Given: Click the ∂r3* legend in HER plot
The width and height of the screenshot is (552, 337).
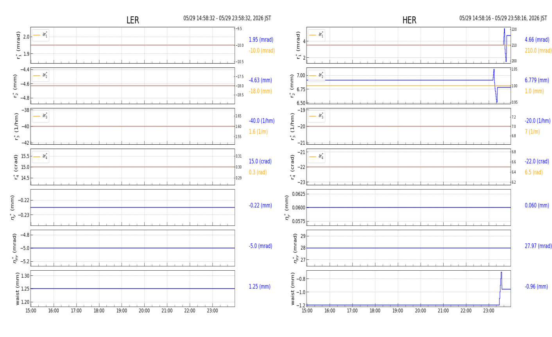Looking at the screenshot, I should (x=317, y=116).
